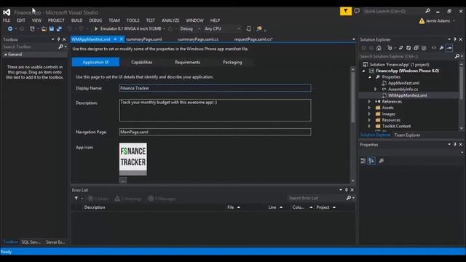Screen dimensions: 466x262
Task: Toggle pin on the WMAppManifest.xml tab
Action: (115, 39)
